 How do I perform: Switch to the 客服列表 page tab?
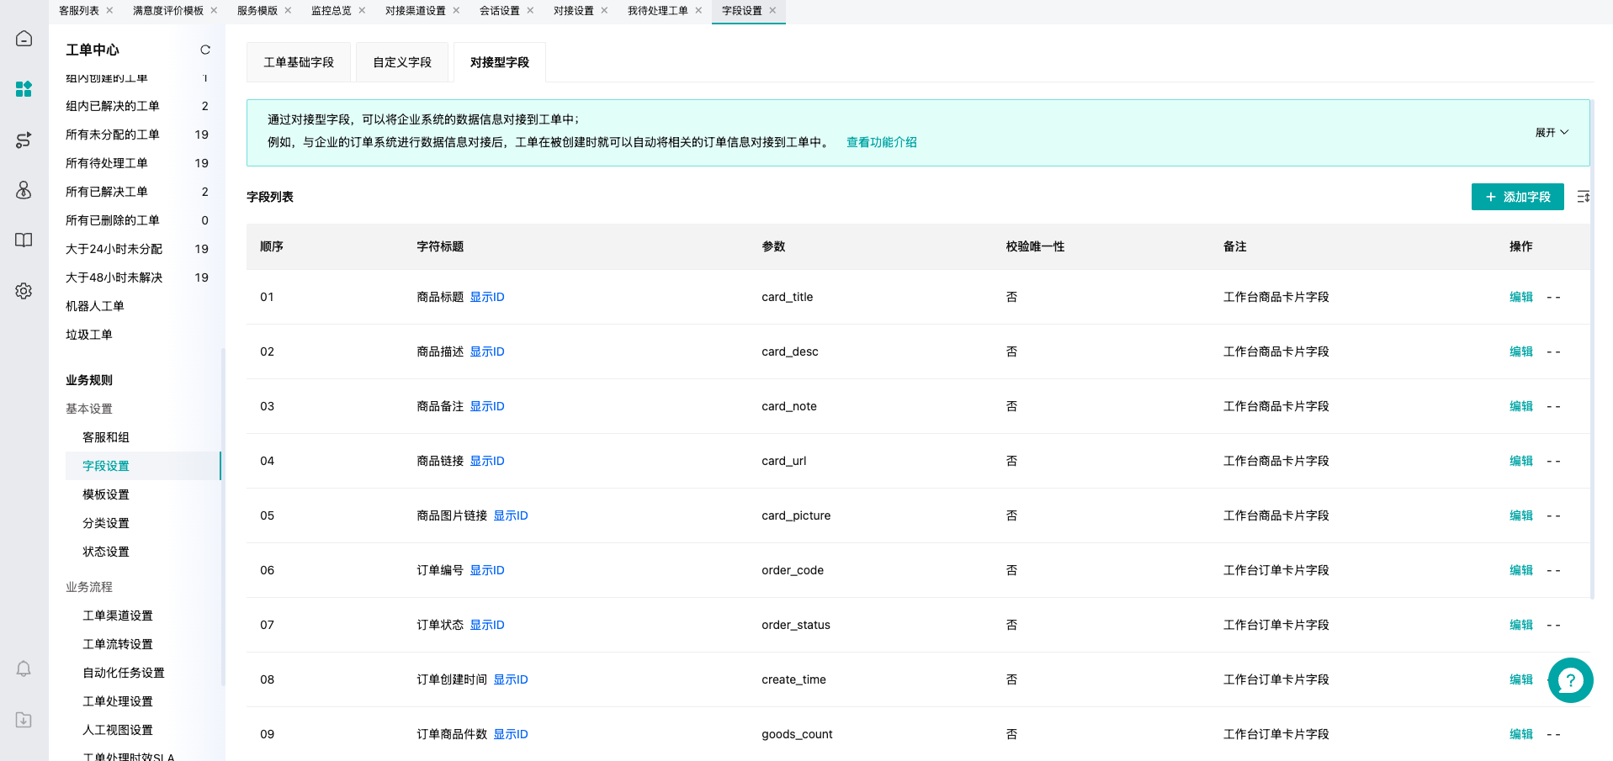coord(79,10)
